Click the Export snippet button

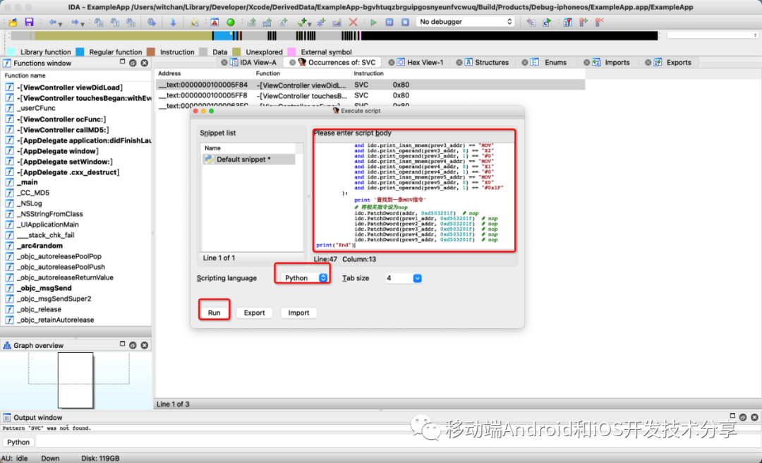(254, 313)
